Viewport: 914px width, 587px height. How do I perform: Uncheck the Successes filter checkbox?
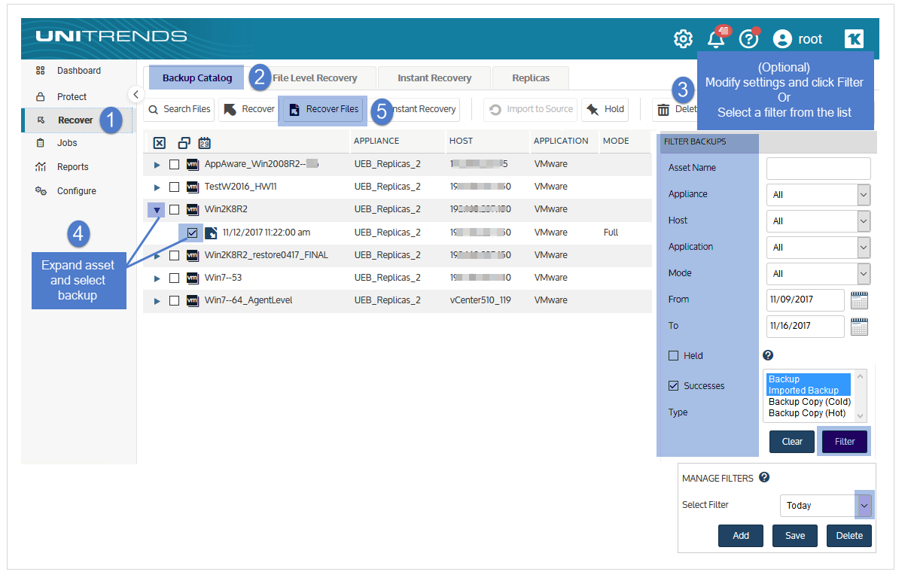(x=674, y=386)
